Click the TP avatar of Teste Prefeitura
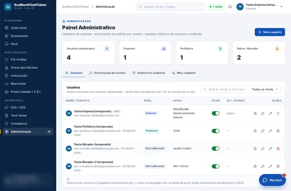Screen dimensions: 291x191 pos(69,131)
